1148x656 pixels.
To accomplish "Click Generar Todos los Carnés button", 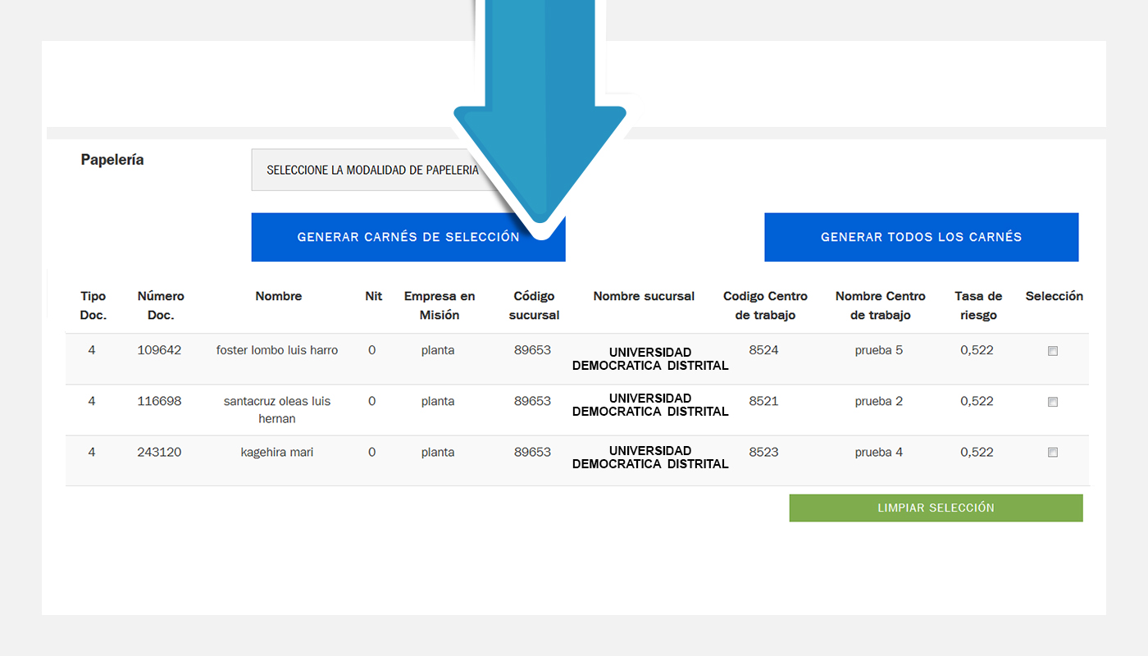I will coord(921,237).
